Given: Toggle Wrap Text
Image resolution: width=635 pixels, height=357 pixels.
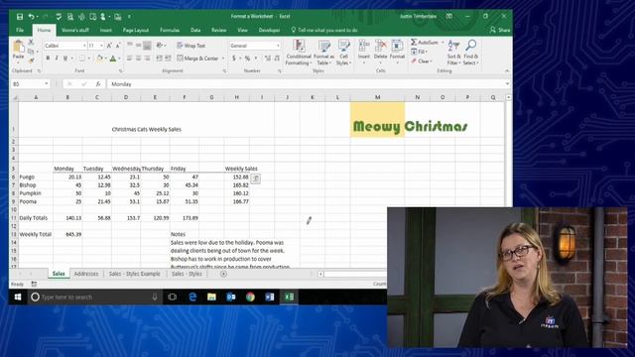Looking at the screenshot, I should [x=191, y=46].
